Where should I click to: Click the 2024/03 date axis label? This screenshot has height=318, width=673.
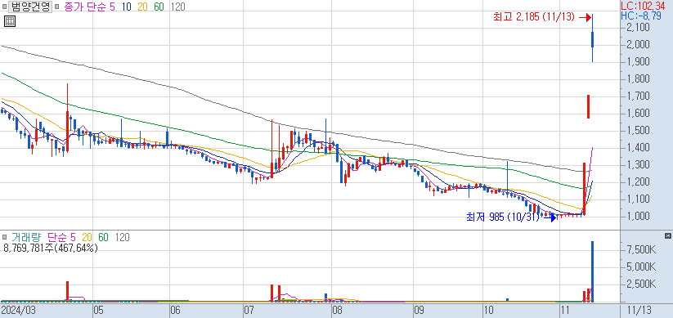(x=18, y=310)
